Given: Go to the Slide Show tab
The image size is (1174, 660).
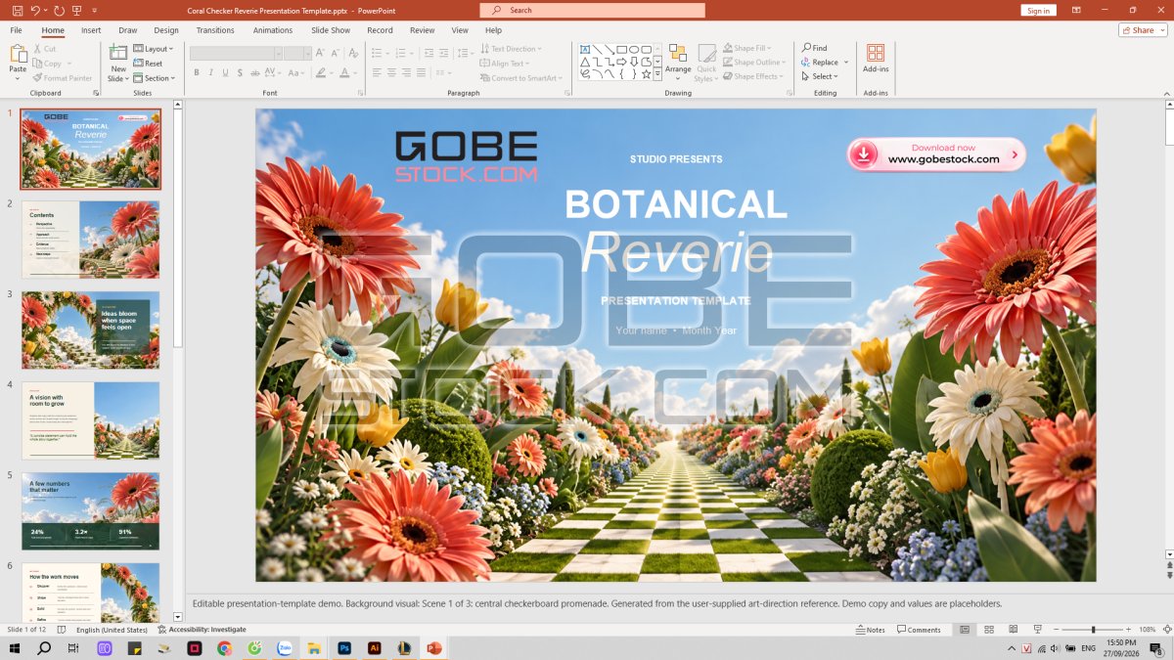Looking at the screenshot, I should pyautogui.click(x=331, y=30).
